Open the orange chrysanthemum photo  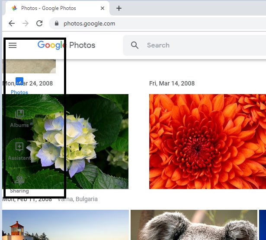(x=208, y=142)
